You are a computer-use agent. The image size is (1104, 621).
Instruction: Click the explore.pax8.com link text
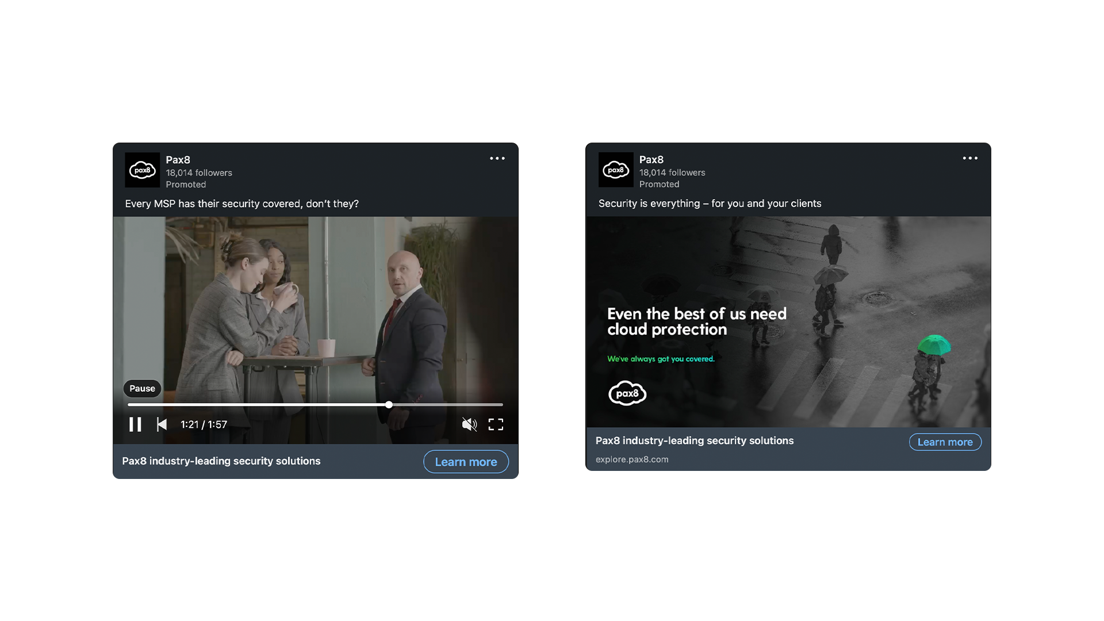pyautogui.click(x=632, y=459)
